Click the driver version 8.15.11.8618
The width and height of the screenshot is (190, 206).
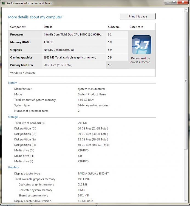86,201
